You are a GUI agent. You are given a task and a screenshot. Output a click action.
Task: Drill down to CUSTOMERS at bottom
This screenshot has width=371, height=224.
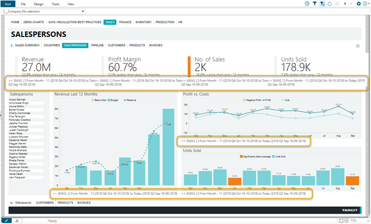pyautogui.click(x=44, y=203)
